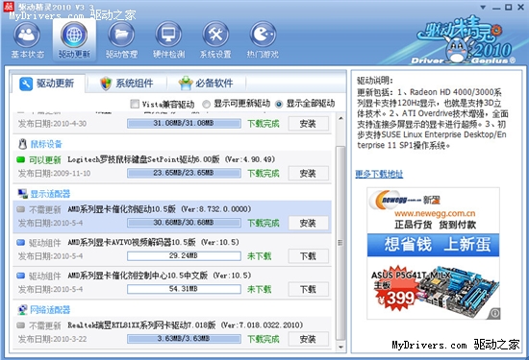Click blue component icon for 催化剂控制中心
This screenshot has height=360, width=529.
pyautogui.click(x=20, y=276)
